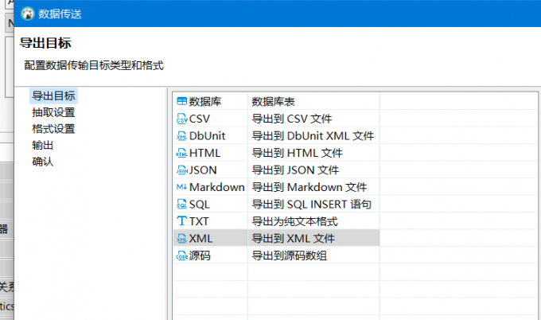This screenshot has width=541, height=320.
Task: Click 导出到 CSV 文件 description
Action: (291, 119)
